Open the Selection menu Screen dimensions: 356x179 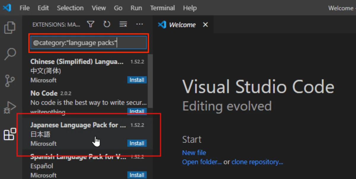click(70, 8)
